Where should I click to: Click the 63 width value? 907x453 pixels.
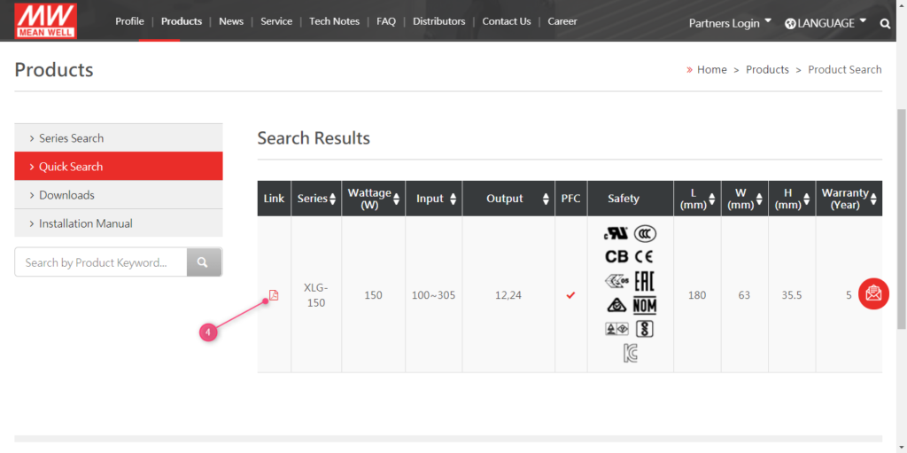744,295
